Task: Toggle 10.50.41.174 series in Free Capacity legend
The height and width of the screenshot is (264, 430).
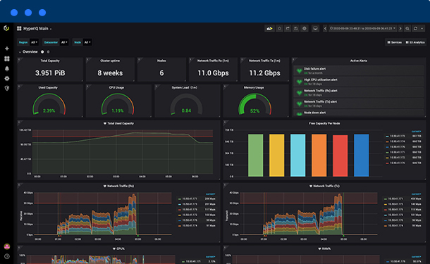Action: (x=397, y=142)
